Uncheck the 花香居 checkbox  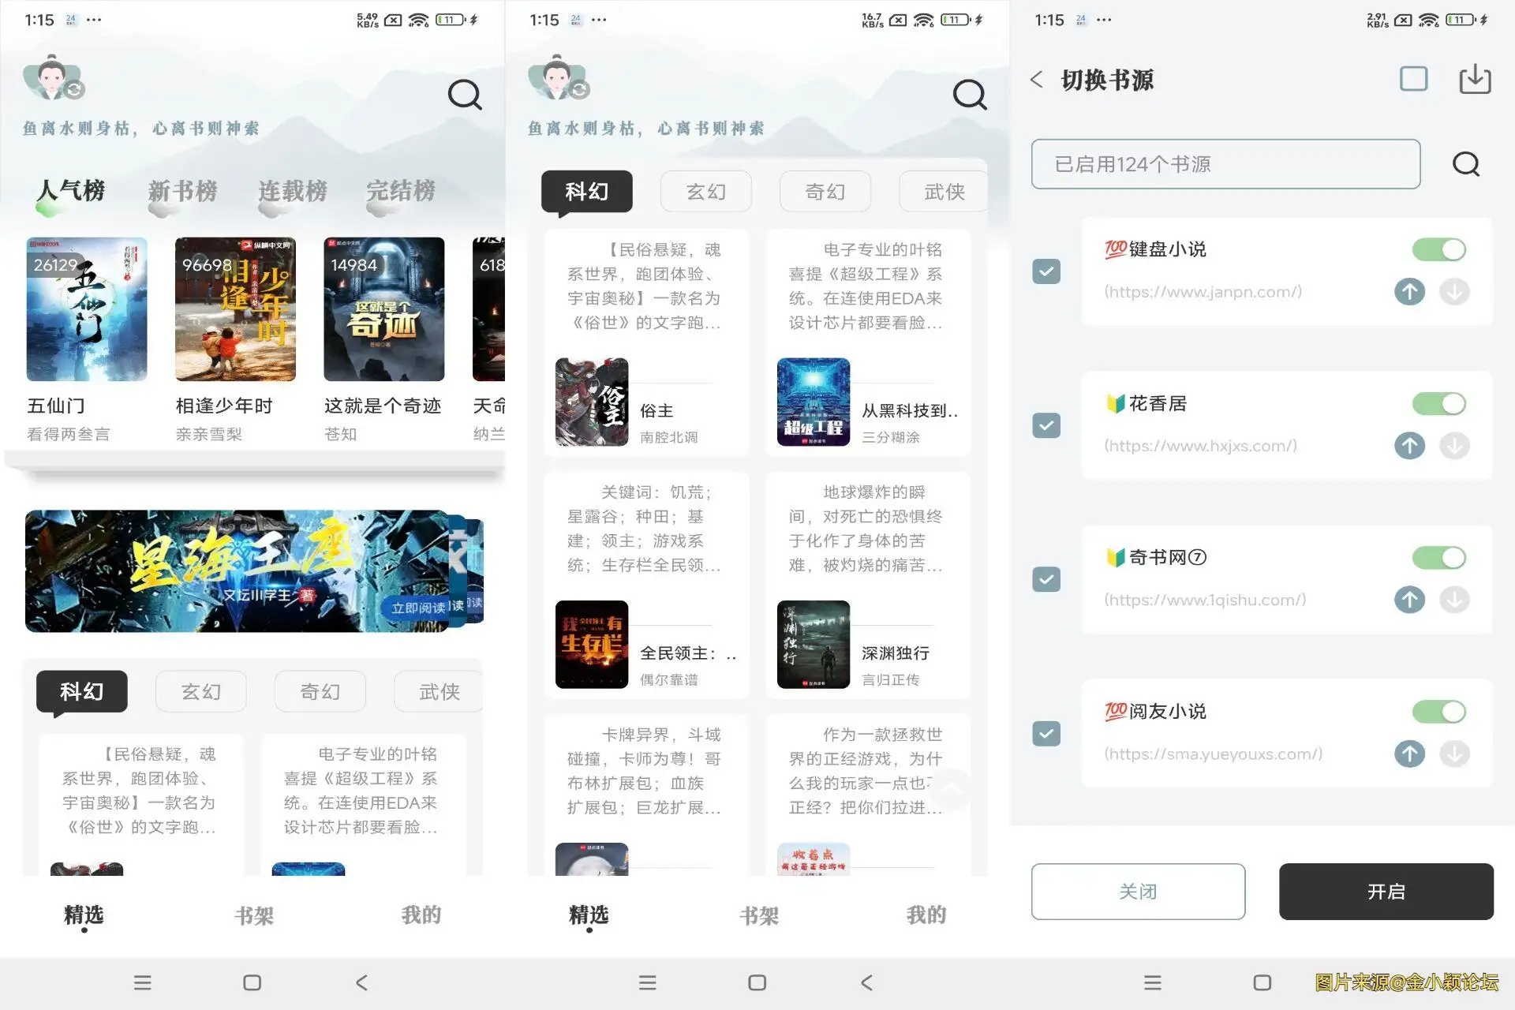point(1046,425)
